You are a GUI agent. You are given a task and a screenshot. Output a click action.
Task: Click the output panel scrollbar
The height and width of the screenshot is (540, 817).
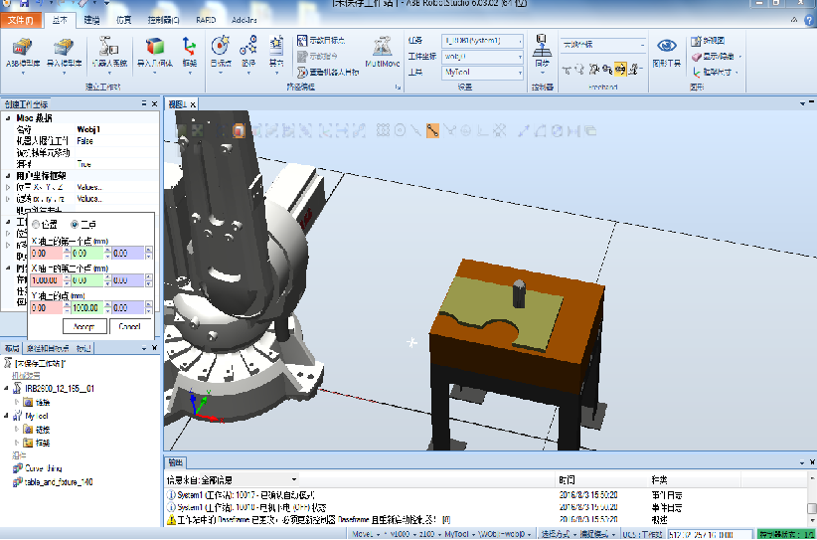[811, 509]
